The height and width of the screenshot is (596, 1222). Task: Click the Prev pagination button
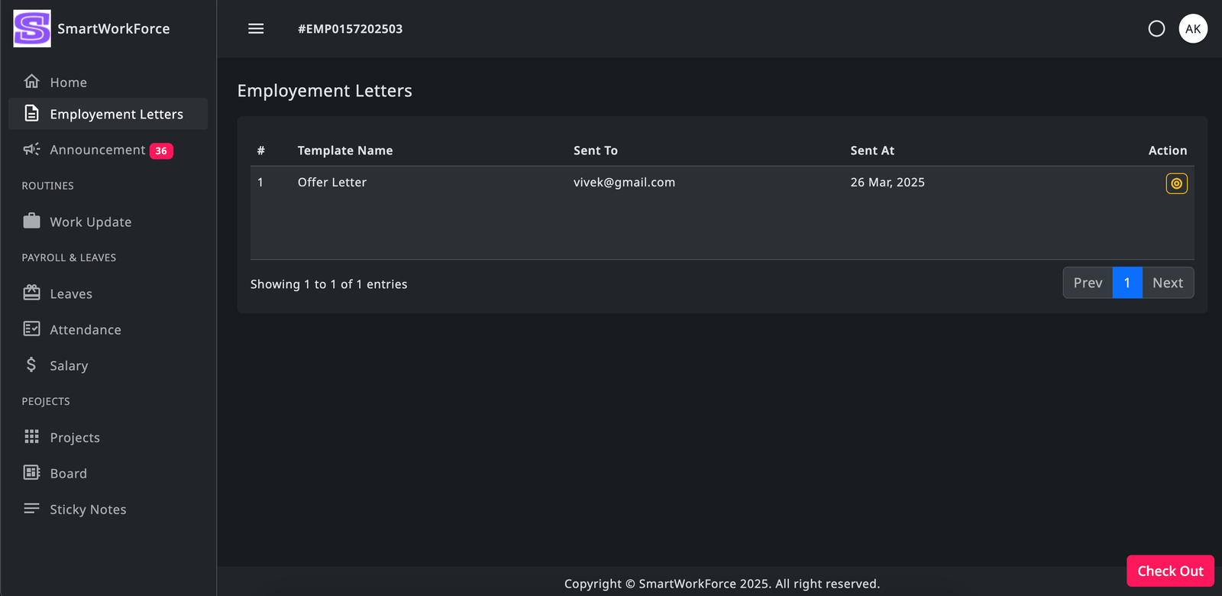tap(1088, 283)
